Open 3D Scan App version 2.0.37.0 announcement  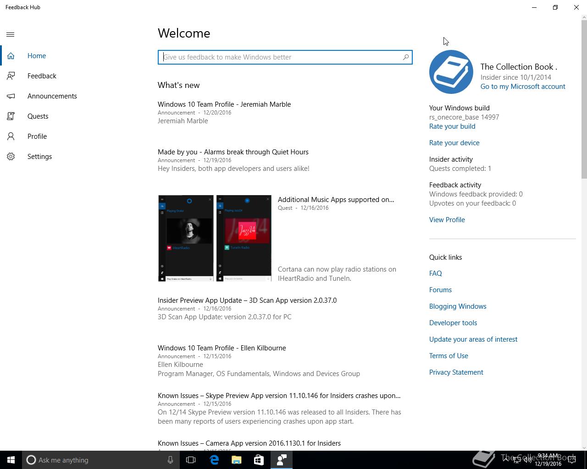pos(247,300)
